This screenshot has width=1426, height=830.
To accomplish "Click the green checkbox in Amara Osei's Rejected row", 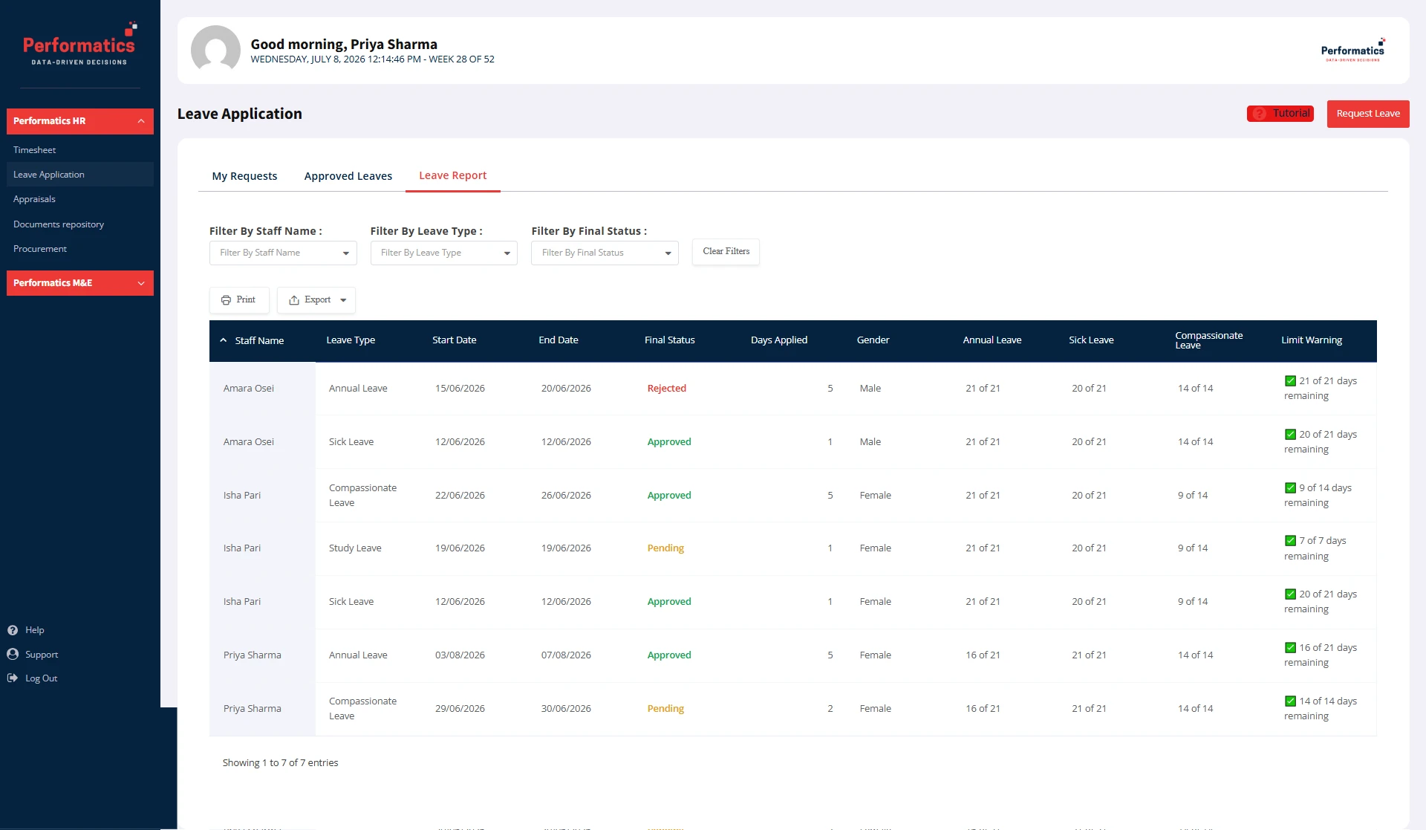I will coord(1291,381).
